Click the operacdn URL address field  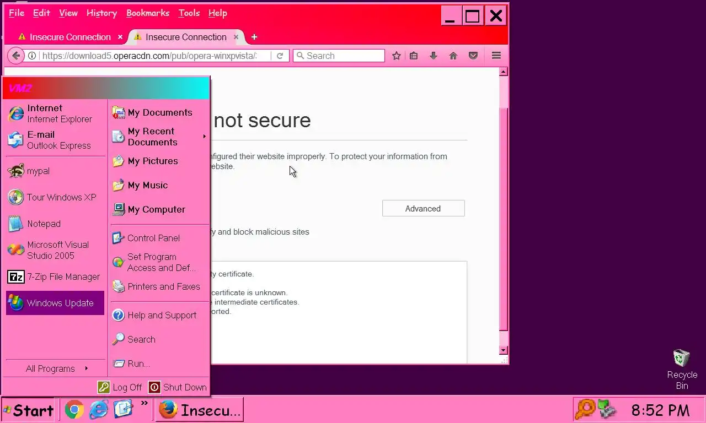(x=149, y=56)
